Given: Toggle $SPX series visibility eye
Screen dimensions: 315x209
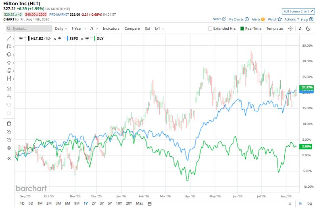Looking at the screenshot, I should click(59, 38).
